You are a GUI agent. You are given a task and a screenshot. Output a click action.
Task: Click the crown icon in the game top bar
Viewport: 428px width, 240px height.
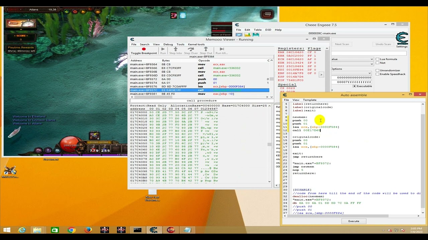coord(98,12)
